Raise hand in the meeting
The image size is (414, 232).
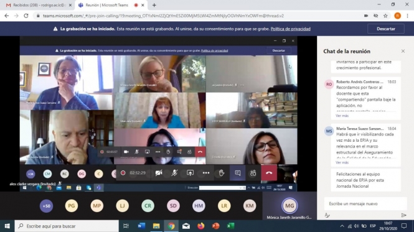point(222,173)
